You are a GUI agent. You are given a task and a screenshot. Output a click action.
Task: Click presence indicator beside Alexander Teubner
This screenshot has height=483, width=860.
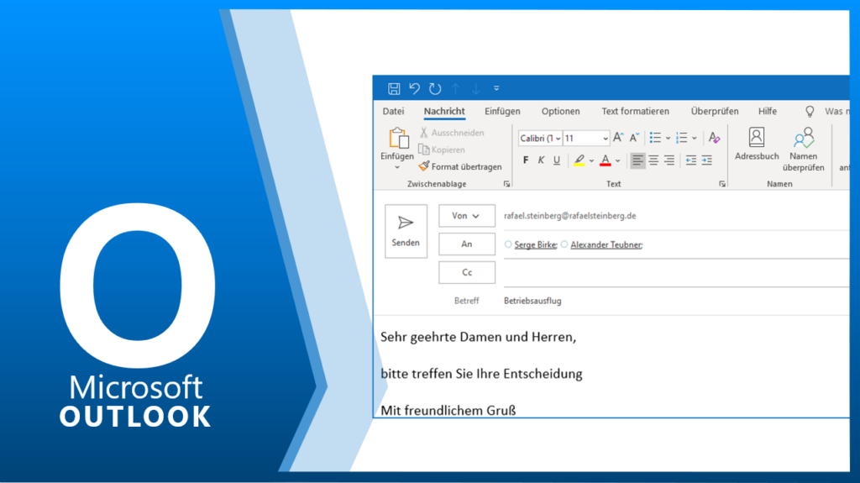564,244
